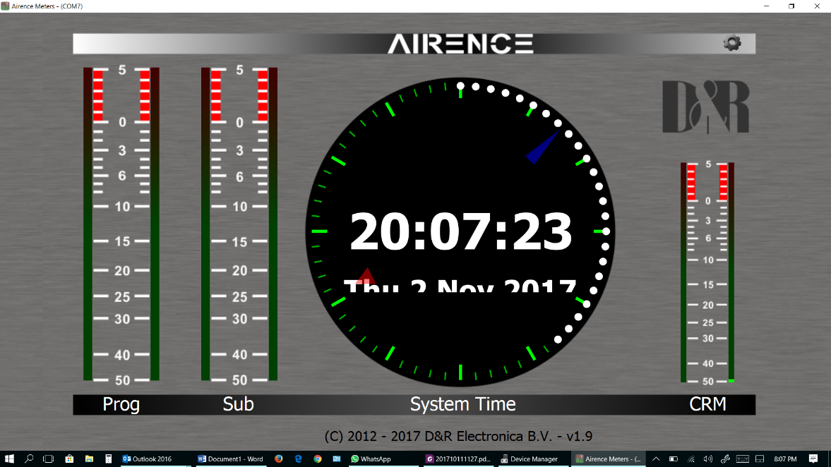Image resolution: width=831 pixels, height=467 pixels.
Task: Open Calculator from the taskbar
Action: (x=109, y=459)
